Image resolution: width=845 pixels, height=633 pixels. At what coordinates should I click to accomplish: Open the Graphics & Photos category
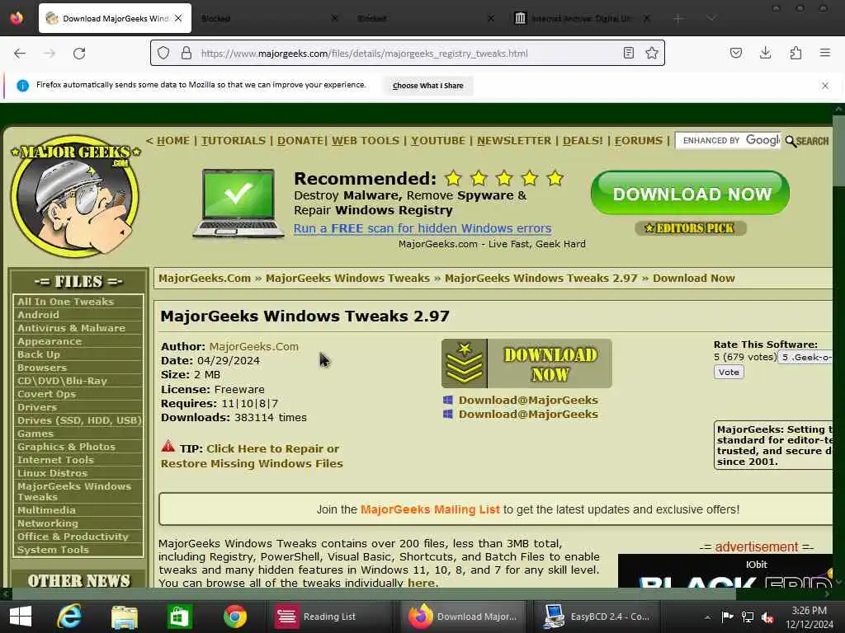(66, 447)
